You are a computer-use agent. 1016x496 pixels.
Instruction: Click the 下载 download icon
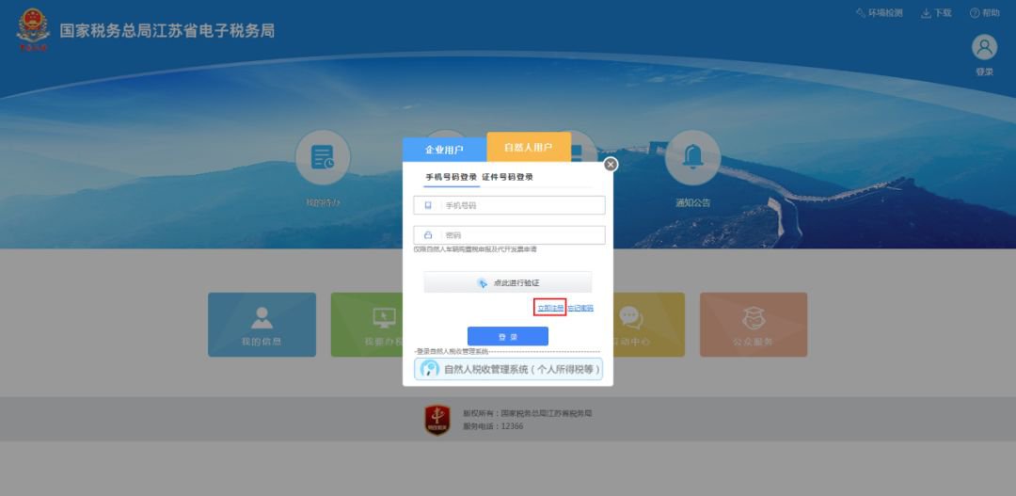[x=926, y=13]
